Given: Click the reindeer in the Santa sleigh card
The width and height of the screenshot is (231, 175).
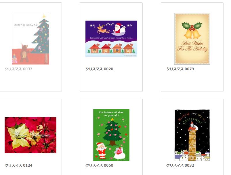Looking at the screenshot, I should pos(103,29).
